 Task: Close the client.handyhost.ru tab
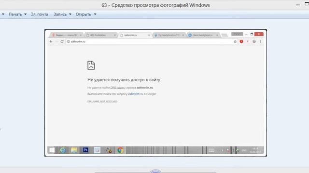pos(217,35)
